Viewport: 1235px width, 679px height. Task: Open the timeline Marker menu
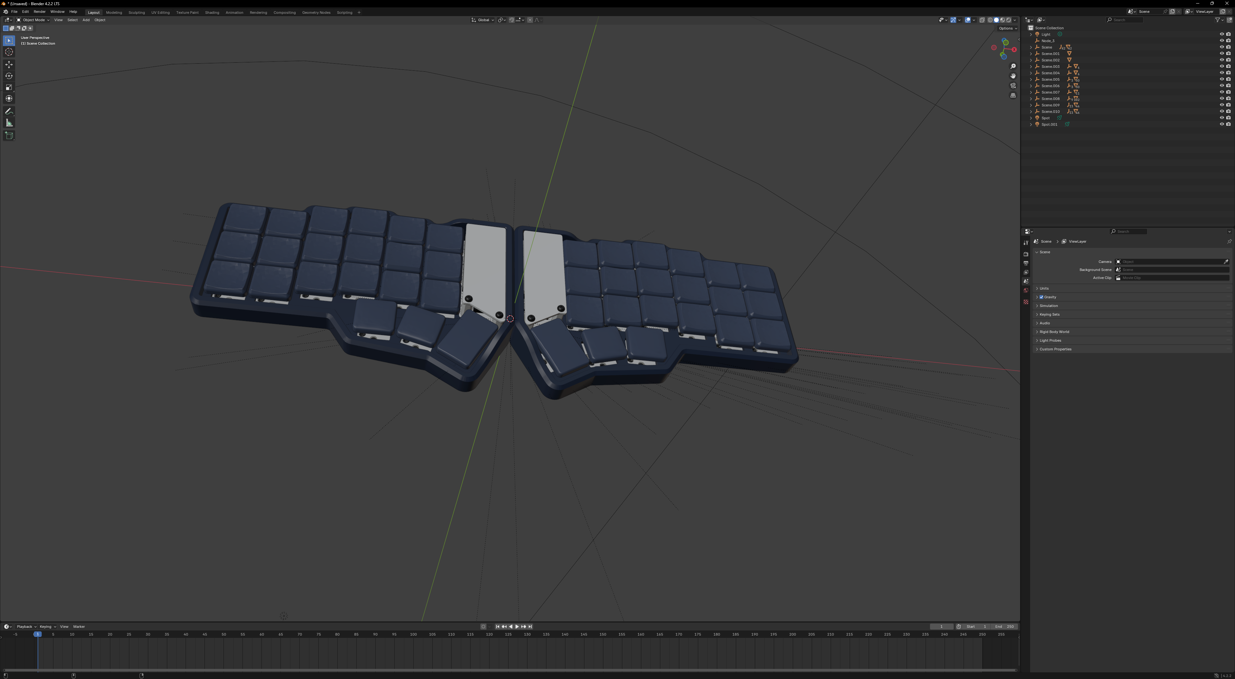[79, 627]
